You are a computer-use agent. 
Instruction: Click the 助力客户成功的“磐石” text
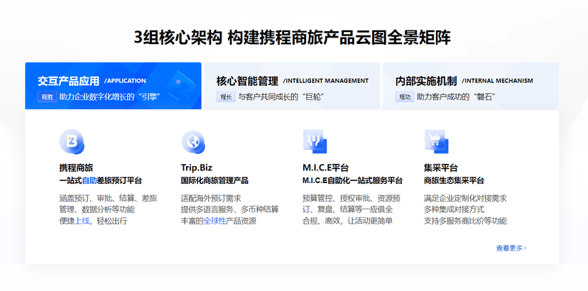point(456,97)
